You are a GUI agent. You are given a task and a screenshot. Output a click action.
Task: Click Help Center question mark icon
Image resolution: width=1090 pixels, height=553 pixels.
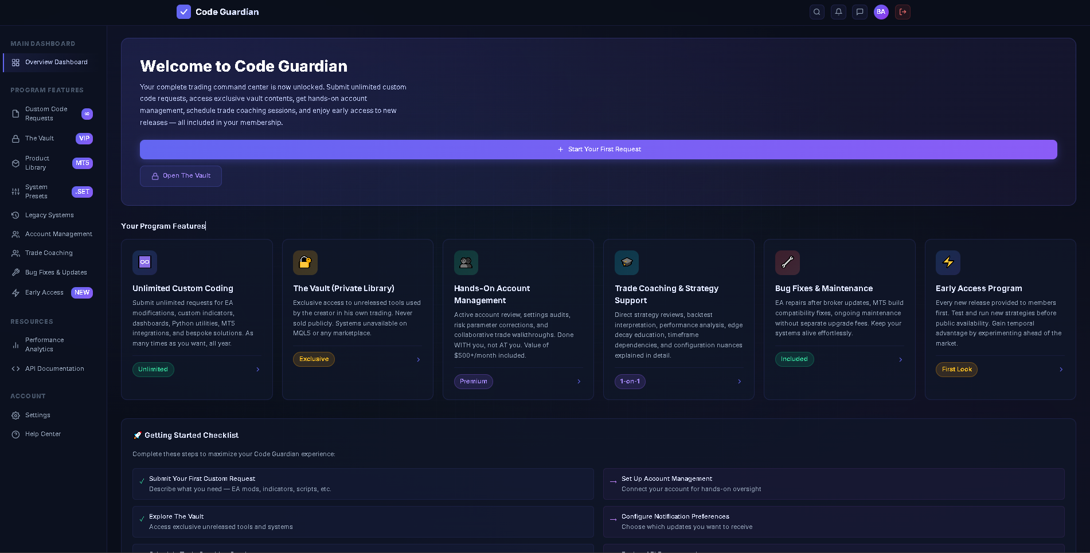pyautogui.click(x=15, y=434)
